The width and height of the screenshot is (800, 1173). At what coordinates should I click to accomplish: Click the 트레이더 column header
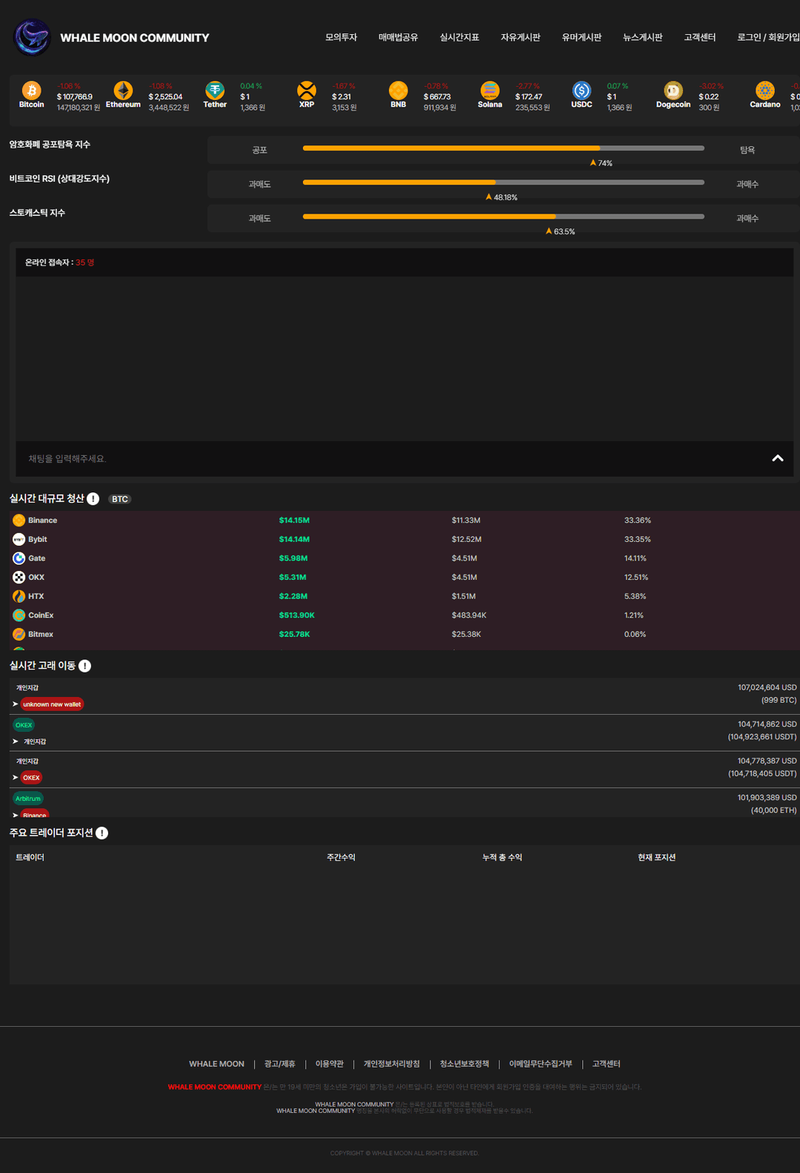click(30, 857)
